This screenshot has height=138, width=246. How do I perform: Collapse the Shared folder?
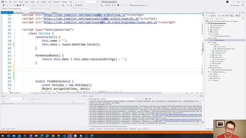coord(211,44)
